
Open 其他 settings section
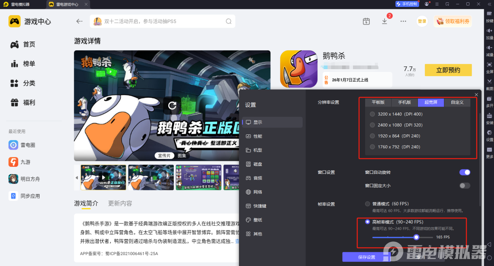tap(272, 234)
